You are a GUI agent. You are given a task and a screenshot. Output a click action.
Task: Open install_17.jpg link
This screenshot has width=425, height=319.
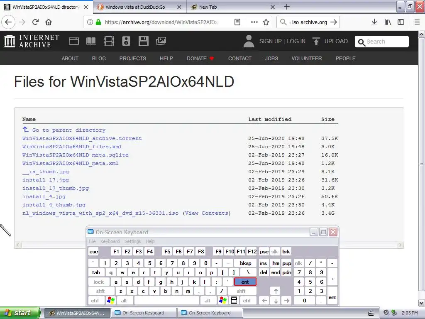click(x=46, y=180)
